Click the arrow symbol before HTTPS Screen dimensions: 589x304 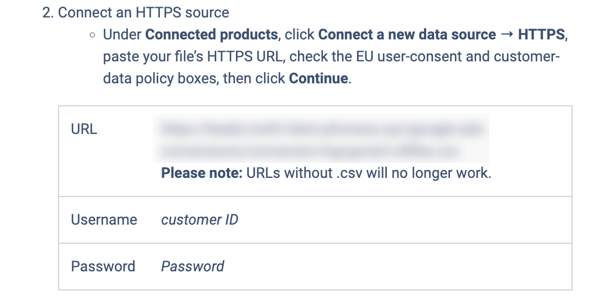click(507, 34)
